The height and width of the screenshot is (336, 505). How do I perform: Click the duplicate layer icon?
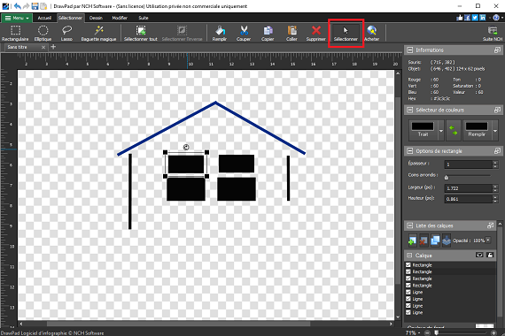click(x=435, y=241)
